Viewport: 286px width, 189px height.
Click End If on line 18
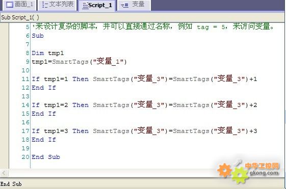click(x=44, y=140)
